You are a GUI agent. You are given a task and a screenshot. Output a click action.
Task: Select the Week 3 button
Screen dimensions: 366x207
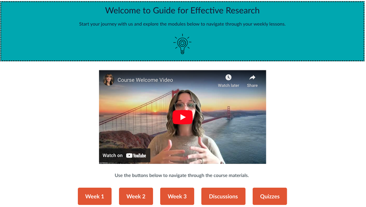(177, 196)
